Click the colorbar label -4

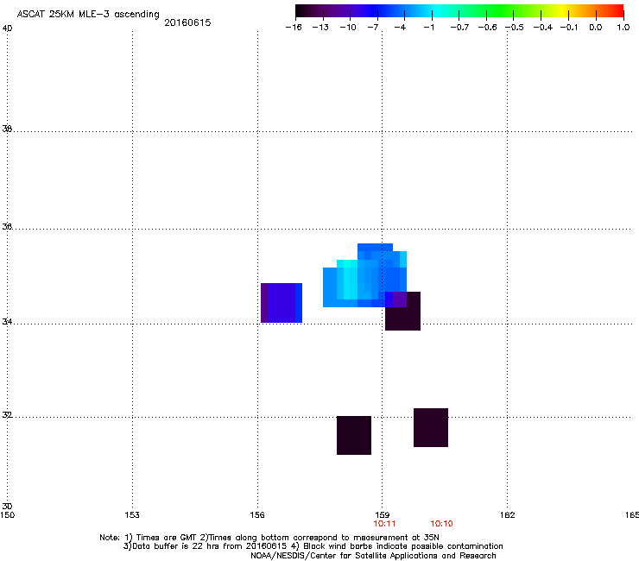point(401,28)
